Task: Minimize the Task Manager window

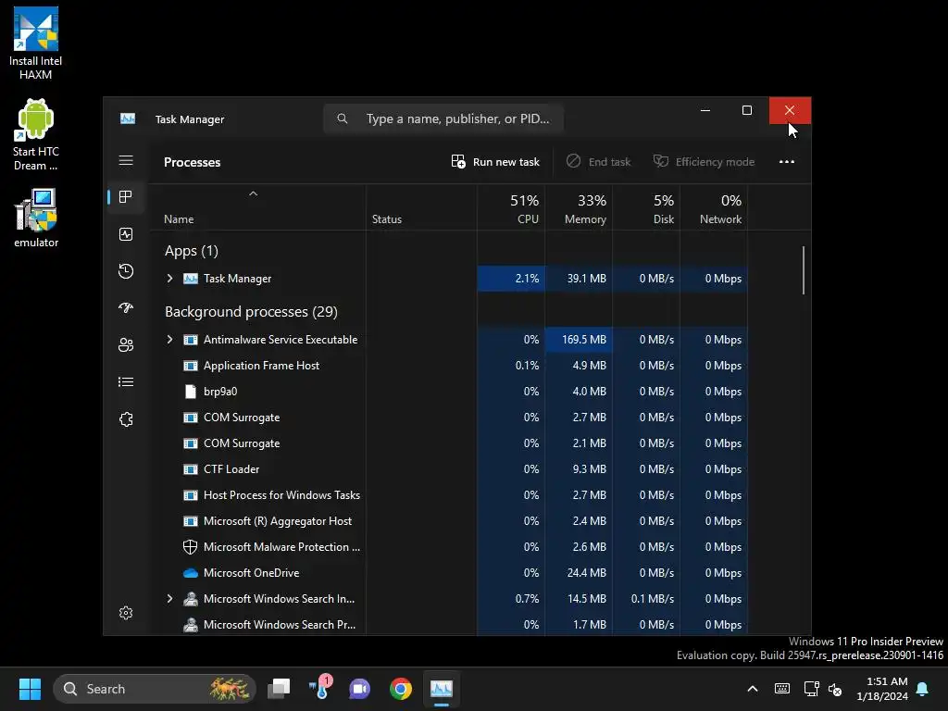Action: point(705,110)
